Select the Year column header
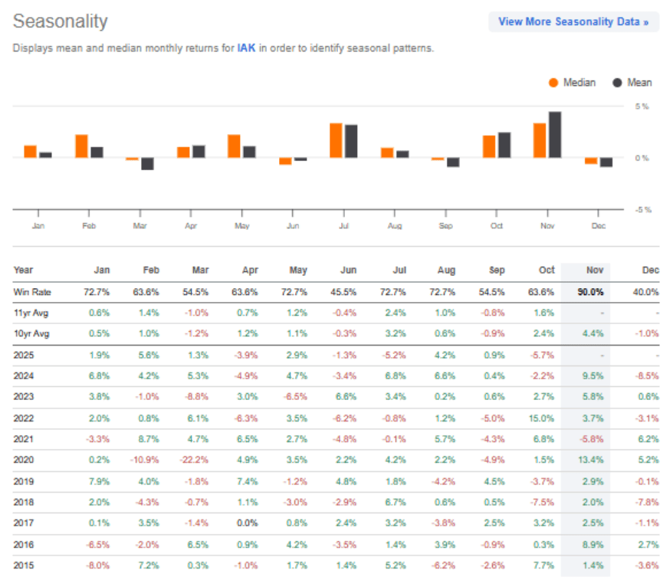670x587 pixels. click(23, 270)
